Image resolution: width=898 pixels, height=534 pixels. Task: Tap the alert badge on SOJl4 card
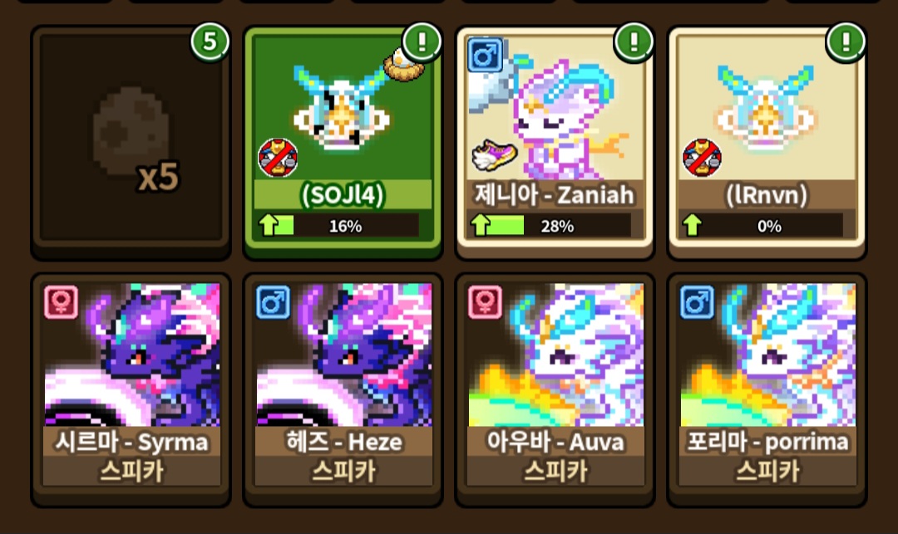tap(422, 42)
